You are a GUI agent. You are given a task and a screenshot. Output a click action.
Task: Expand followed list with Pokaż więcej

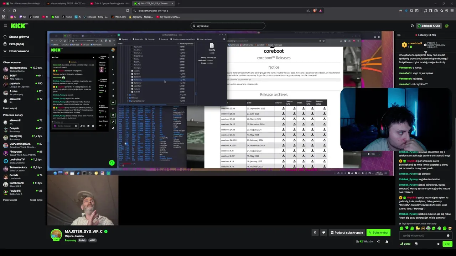(x=10, y=108)
